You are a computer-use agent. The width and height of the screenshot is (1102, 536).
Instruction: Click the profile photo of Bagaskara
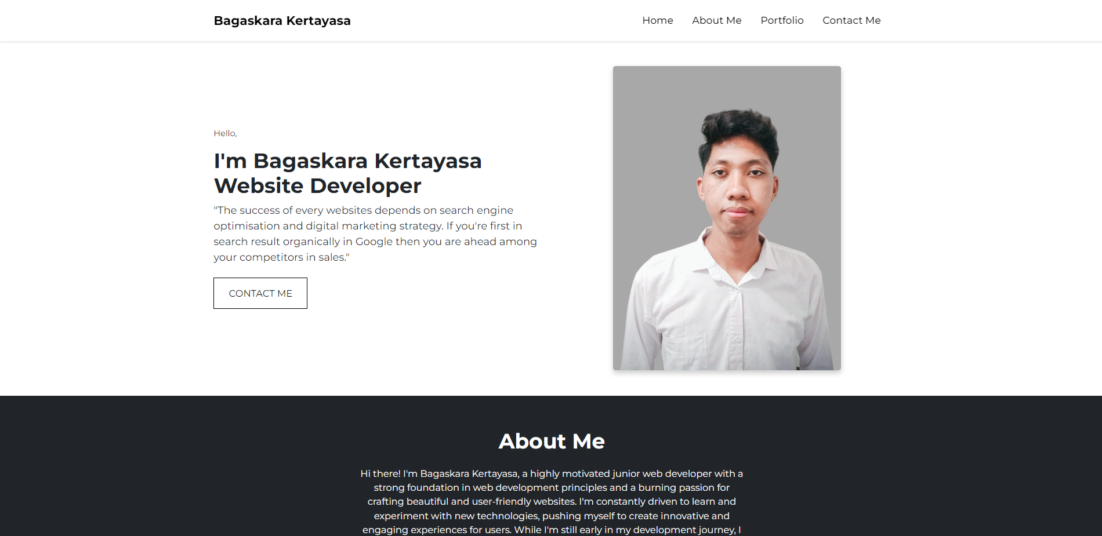[x=727, y=218]
